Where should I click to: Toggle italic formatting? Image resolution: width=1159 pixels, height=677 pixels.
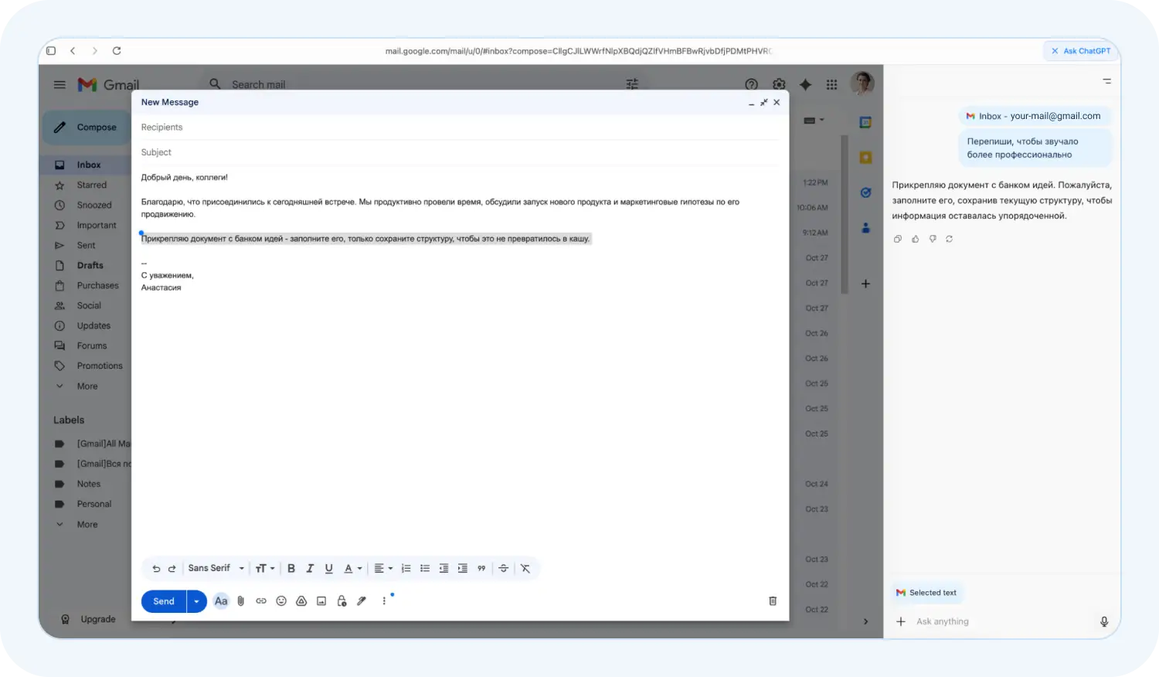pos(310,569)
